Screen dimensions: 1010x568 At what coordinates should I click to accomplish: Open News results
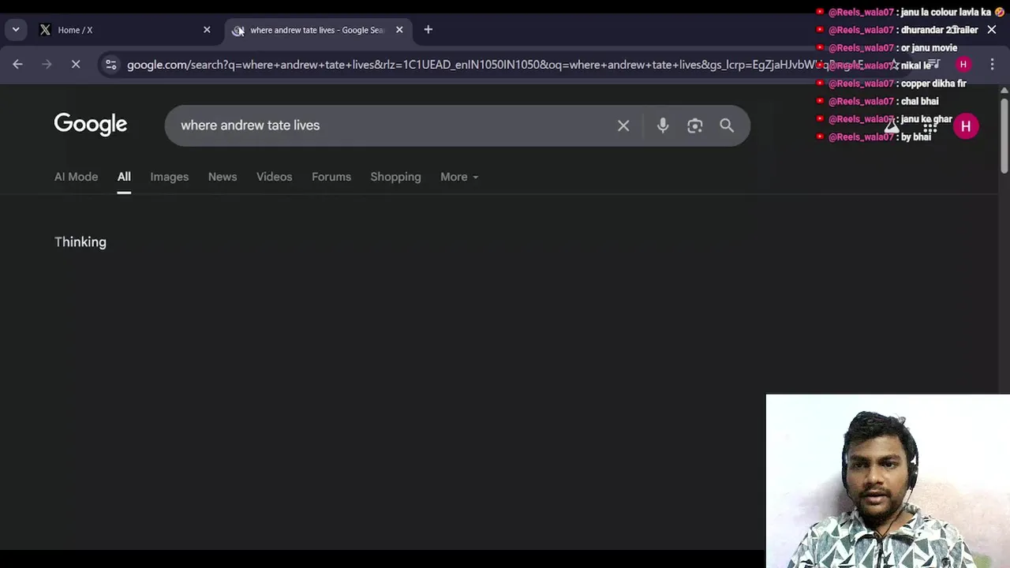pos(223,177)
